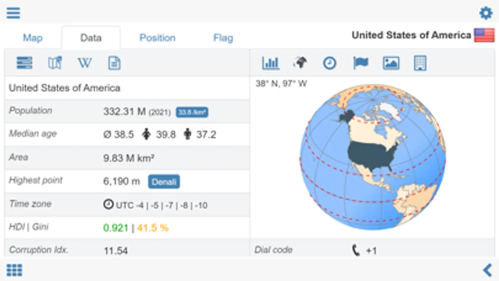Click the 6,190 m elevation value
The height and width of the screenshot is (281, 499).
coord(121,181)
